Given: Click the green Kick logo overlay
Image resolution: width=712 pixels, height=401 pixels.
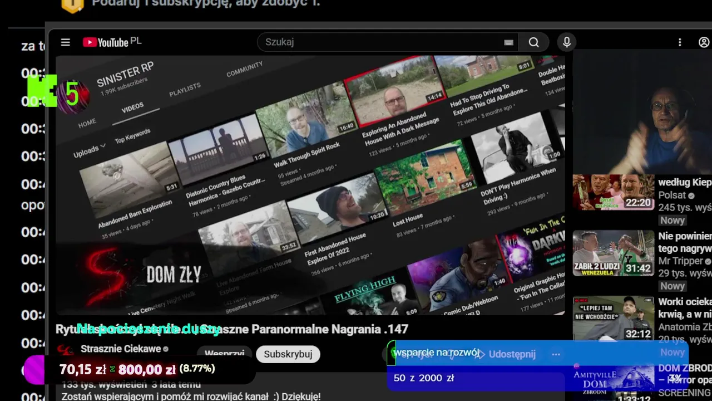Looking at the screenshot, I should (42, 91).
